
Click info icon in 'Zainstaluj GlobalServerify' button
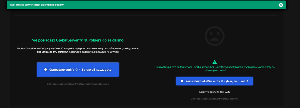(182, 81)
